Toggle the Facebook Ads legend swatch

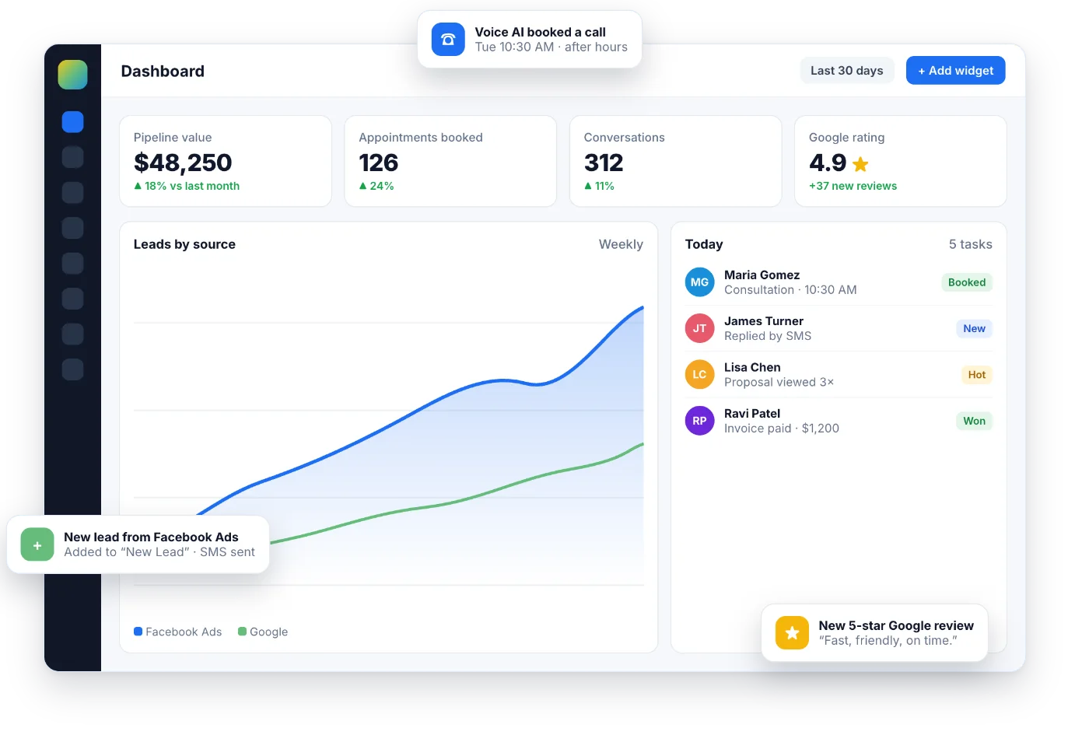[138, 632]
